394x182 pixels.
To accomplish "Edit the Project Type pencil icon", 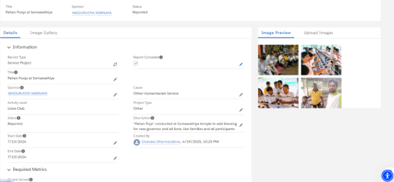I will pos(241,110).
